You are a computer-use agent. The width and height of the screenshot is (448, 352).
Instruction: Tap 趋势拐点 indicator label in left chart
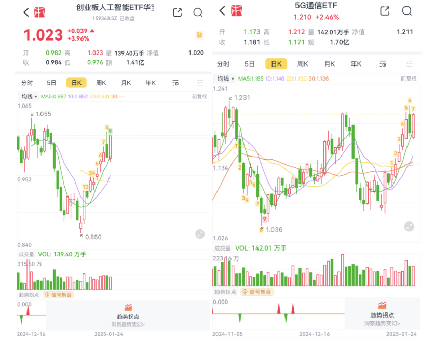click(x=29, y=295)
